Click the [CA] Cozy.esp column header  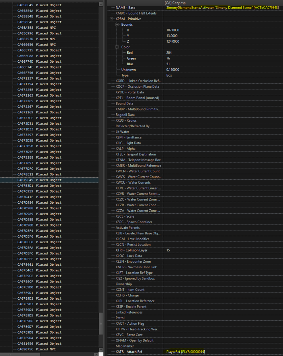point(223,3)
